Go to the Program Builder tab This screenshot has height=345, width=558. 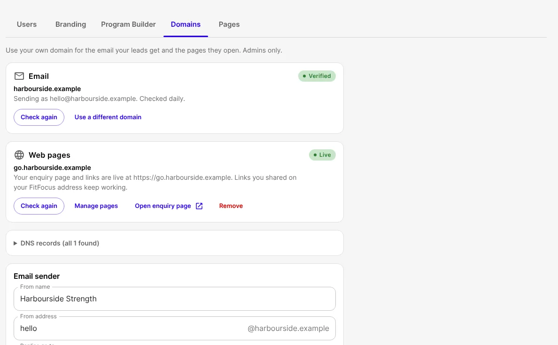[x=128, y=24]
